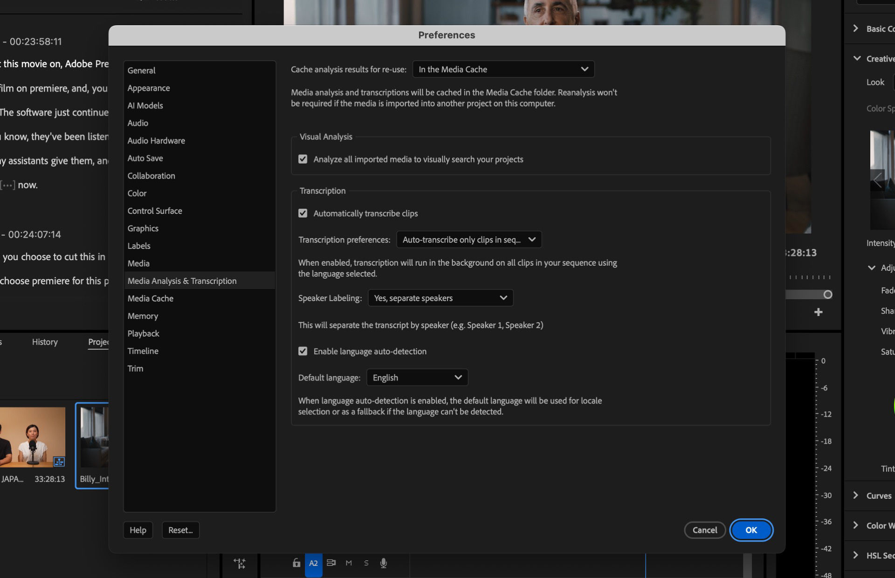
Task: Toggle Automatically transcribe clips checkbox
Action: pos(303,213)
